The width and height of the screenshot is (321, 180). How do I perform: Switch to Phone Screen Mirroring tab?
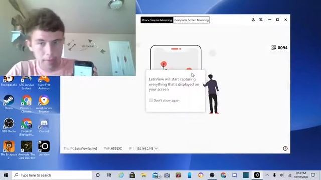[157, 20]
